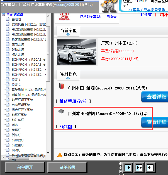This screenshot has height=175, width=168.
Task: Select ECM/PCM (R20A3) first entry
Action: click(x=29, y=60)
